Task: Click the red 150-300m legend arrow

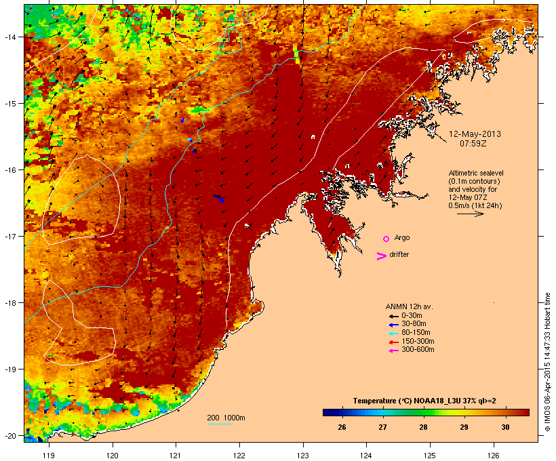Action: (394, 342)
